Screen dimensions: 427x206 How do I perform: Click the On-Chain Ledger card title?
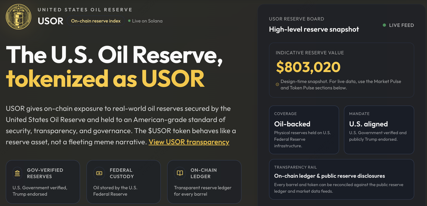tap(203, 173)
